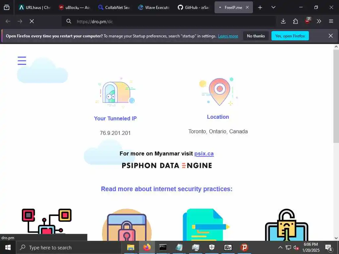Open the Psiphon taskbar icon

pos(244,247)
